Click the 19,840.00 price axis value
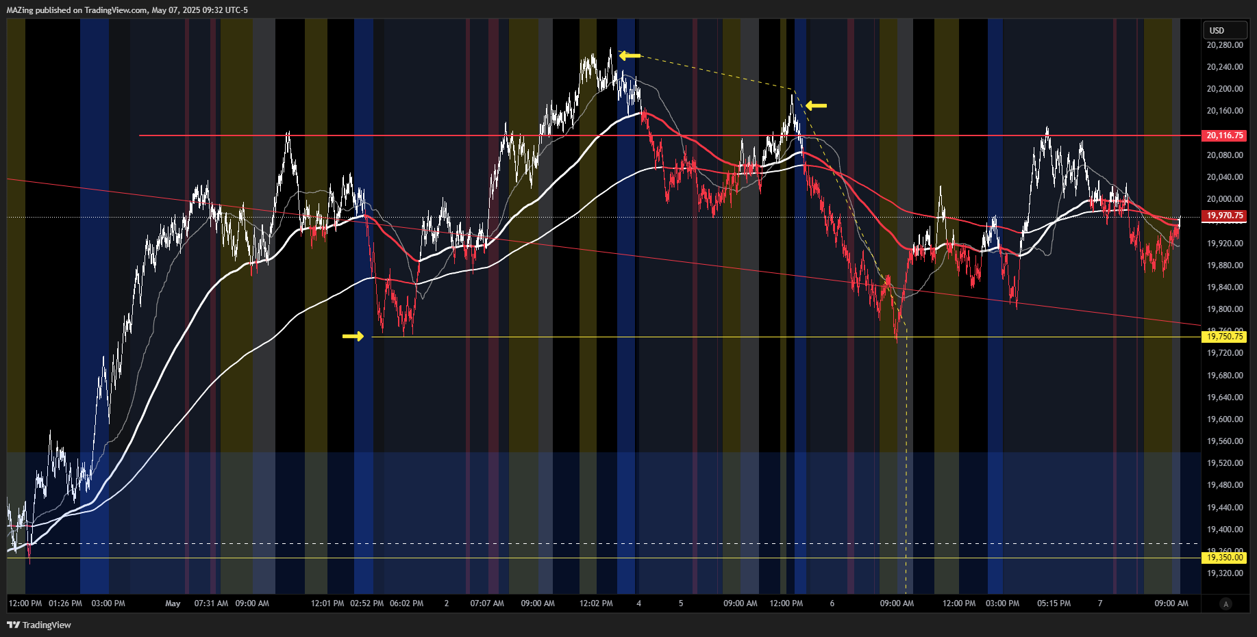1257x637 pixels. coord(1225,287)
